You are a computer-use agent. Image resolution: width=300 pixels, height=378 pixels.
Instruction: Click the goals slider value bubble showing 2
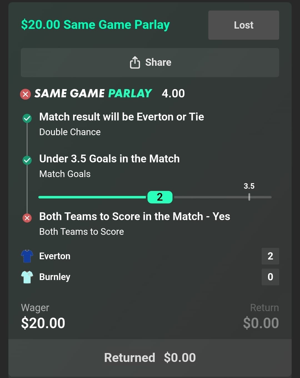(x=160, y=197)
